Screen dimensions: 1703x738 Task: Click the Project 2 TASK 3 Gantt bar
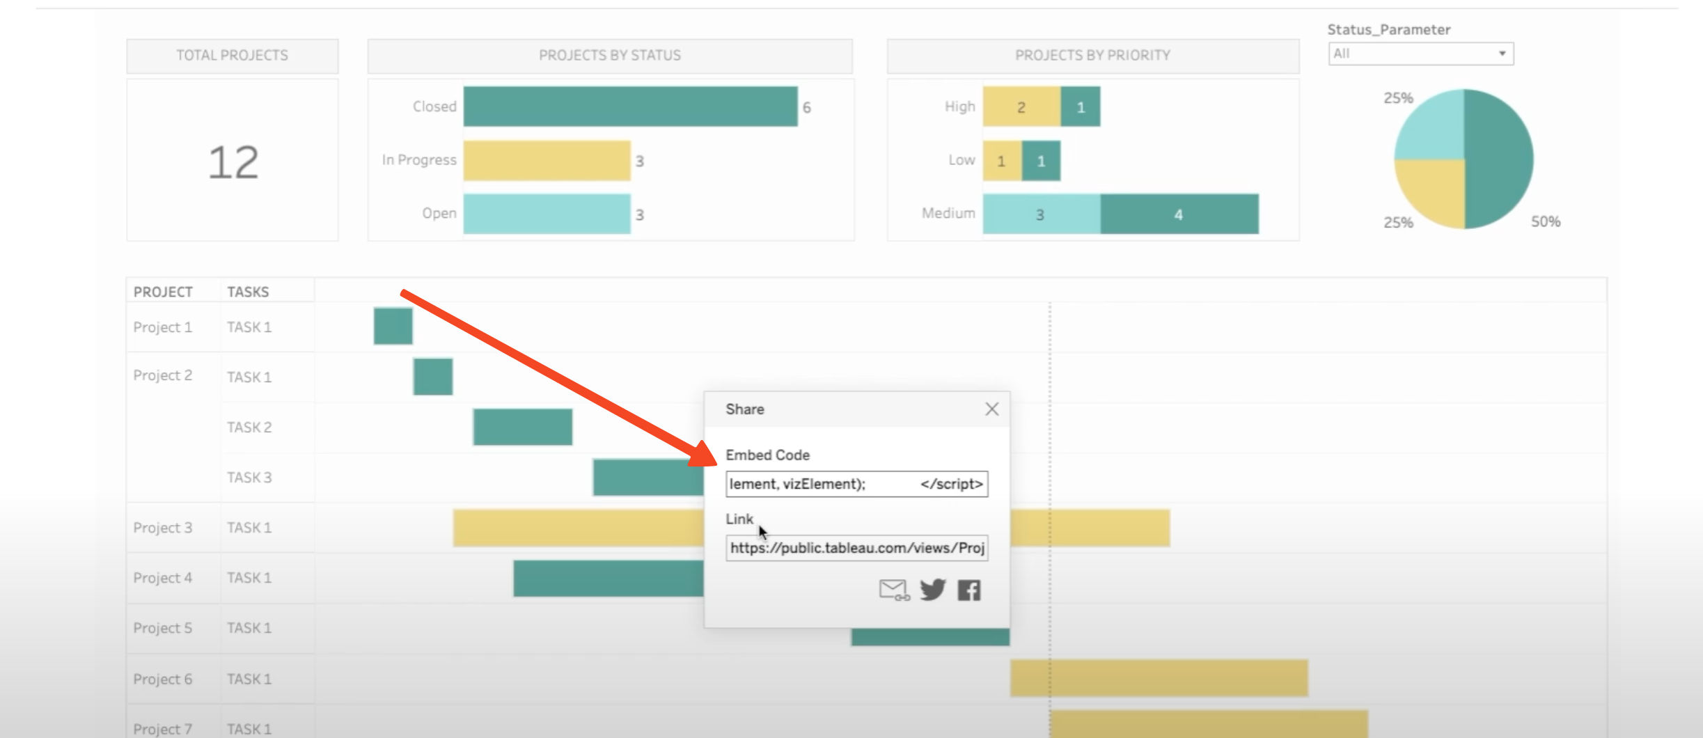[648, 478]
